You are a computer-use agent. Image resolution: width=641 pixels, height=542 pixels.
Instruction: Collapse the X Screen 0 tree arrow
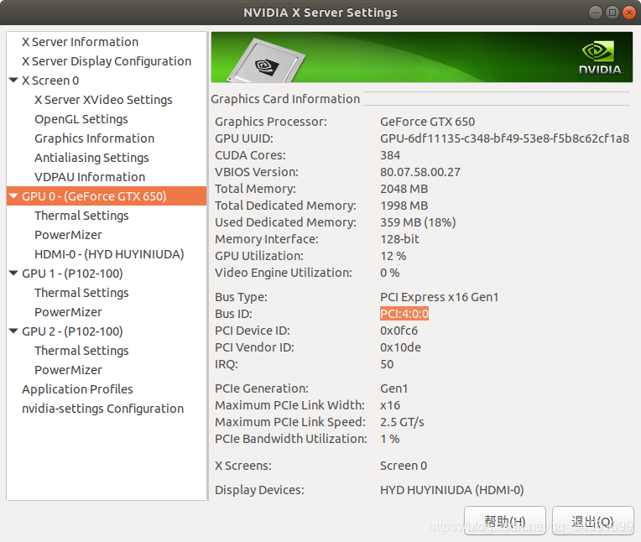pos(13,80)
